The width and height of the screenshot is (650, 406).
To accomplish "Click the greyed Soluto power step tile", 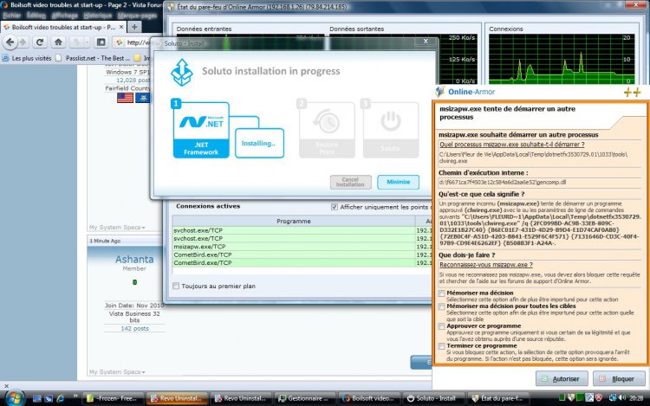I will click(x=390, y=130).
